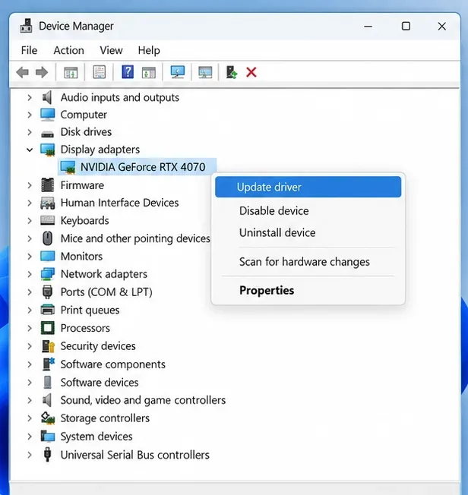
Task: Click the NVIDIA GeForce RTX 4070 device icon
Action: point(68,167)
